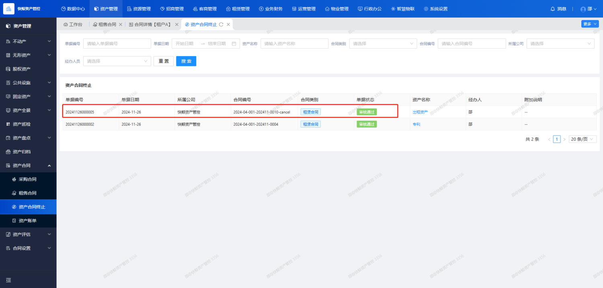Go to next page arrow
Image resolution: width=603 pixels, height=288 pixels.
pos(564,139)
